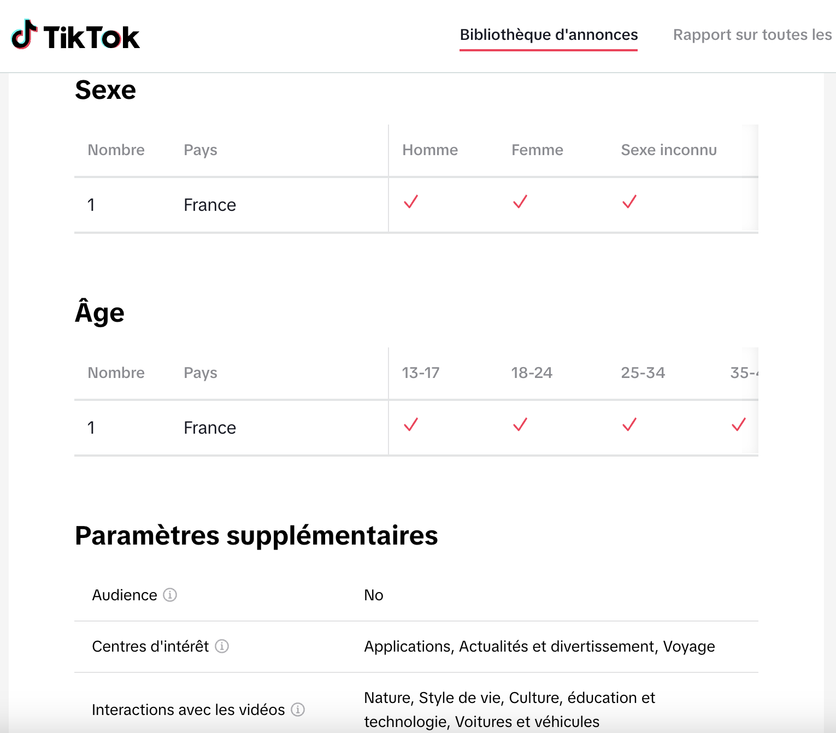Click the Centres d'intérêt values text

(539, 647)
